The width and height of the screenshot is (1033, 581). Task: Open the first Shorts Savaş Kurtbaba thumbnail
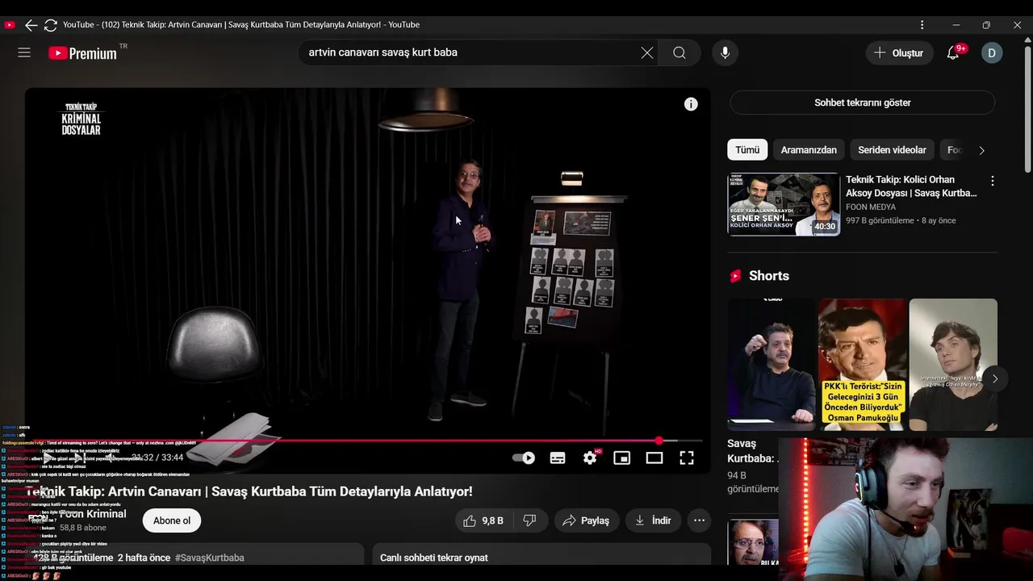coord(772,365)
